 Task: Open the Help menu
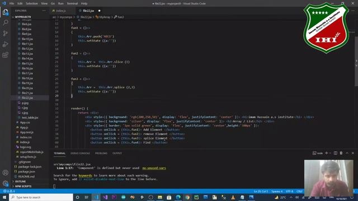84,3
